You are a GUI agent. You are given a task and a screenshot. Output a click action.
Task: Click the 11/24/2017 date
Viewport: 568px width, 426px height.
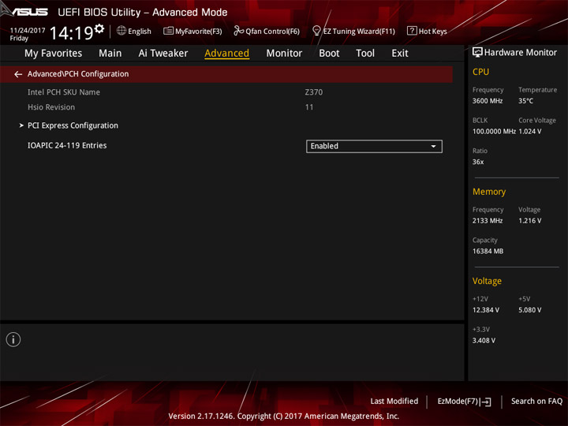(x=28, y=31)
